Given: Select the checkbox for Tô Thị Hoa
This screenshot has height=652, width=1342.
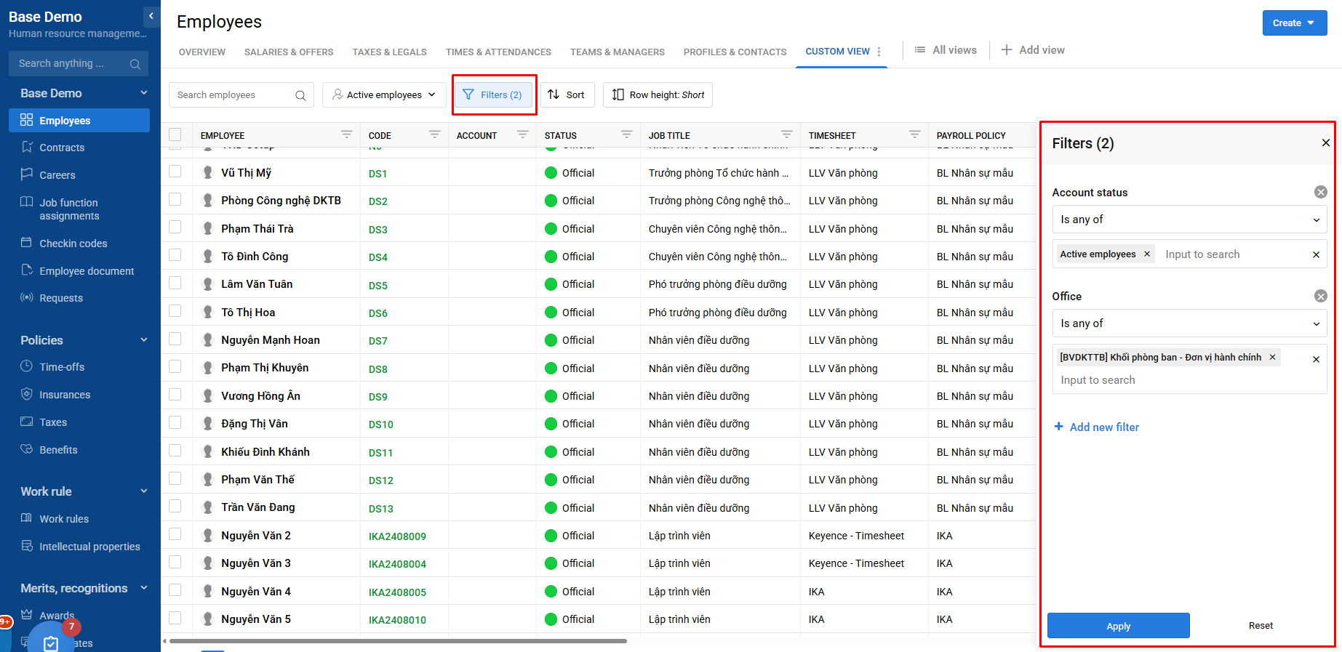Looking at the screenshot, I should tap(175, 311).
